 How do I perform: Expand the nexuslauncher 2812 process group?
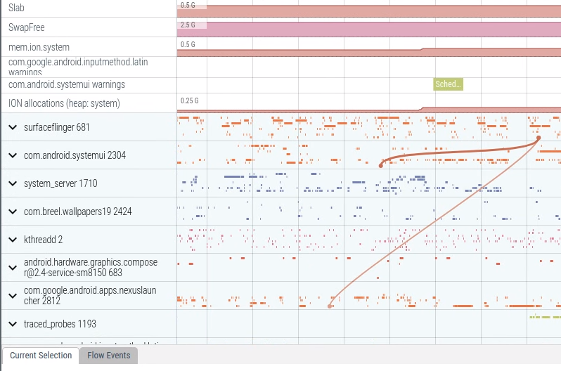click(x=13, y=296)
